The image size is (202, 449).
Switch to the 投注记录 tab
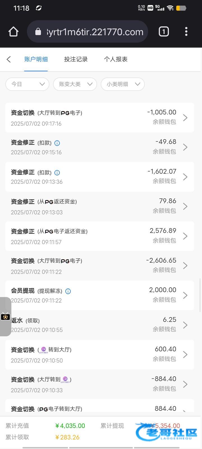coord(76,59)
